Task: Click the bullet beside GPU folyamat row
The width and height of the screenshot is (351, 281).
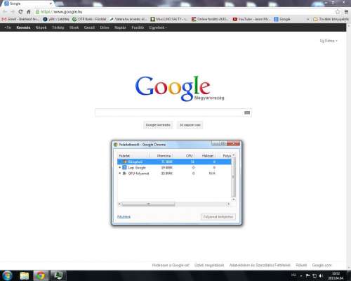Action: coord(120,174)
